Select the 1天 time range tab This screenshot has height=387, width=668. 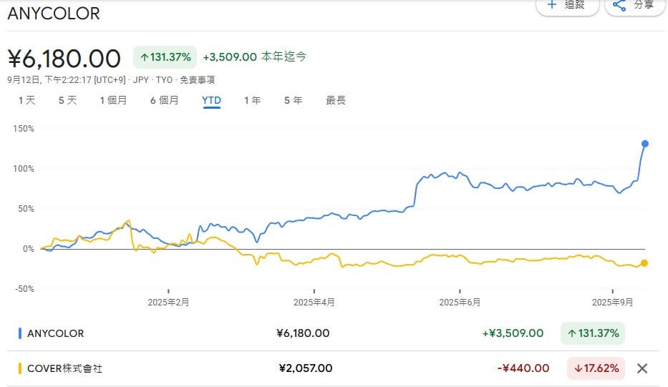point(26,100)
